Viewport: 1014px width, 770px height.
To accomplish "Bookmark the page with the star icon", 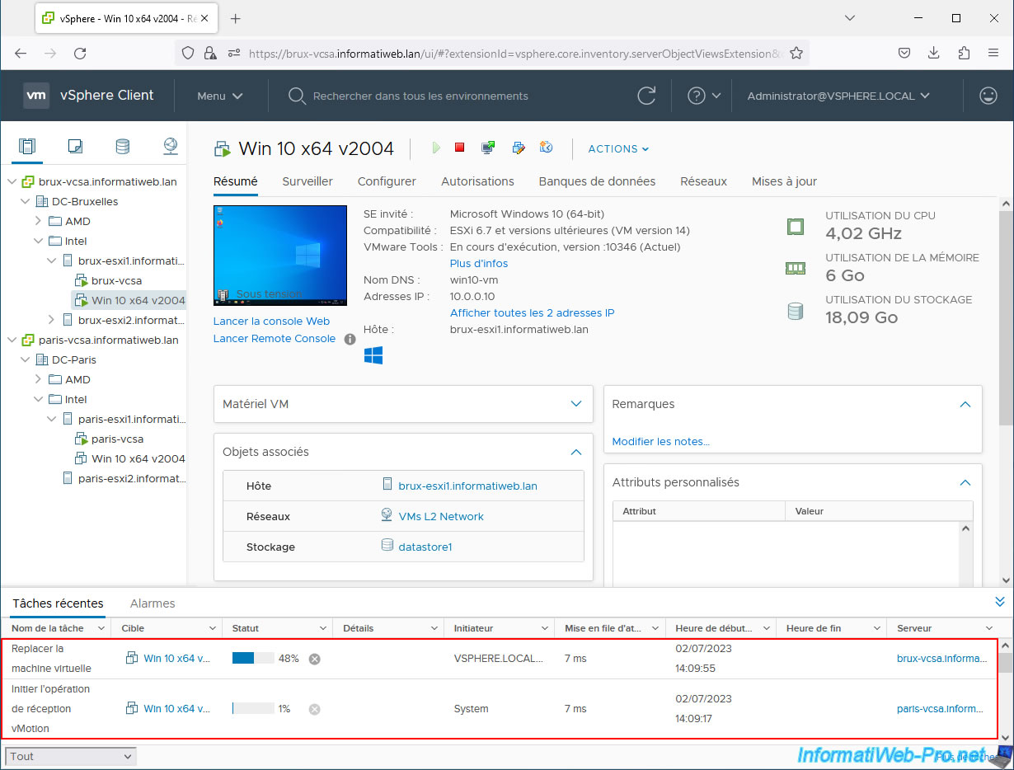I will coord(796,53).
